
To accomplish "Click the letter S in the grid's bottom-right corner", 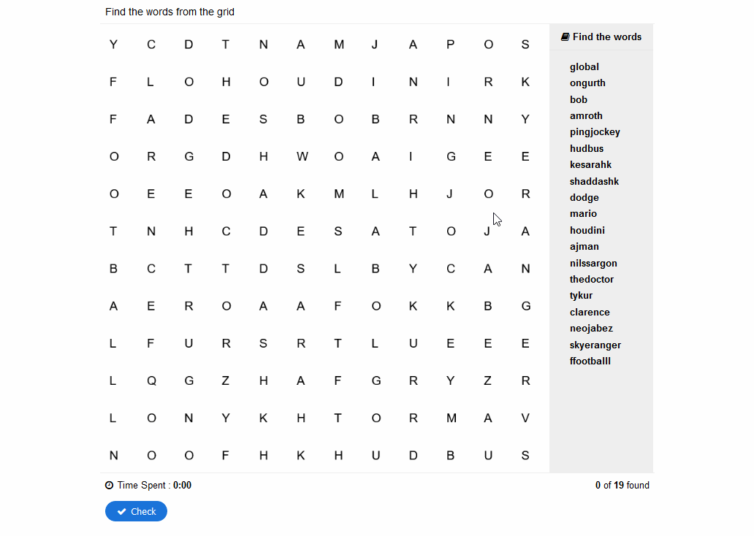I will point(525,455).
